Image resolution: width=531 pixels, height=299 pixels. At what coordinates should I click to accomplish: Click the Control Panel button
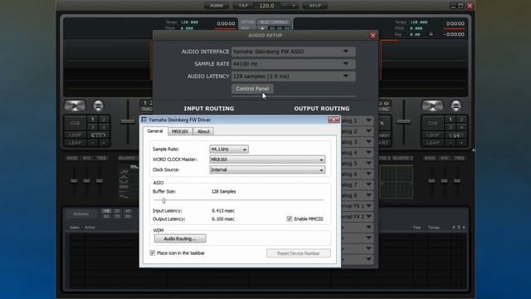coord(252,89)
